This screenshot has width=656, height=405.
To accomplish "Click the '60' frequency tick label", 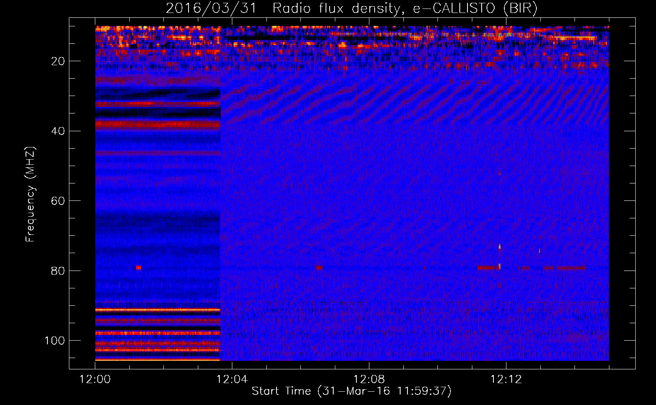I will coord(58,201).
